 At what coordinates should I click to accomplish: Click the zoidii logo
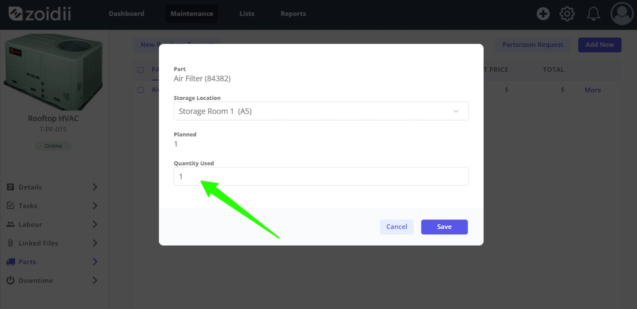pyautogui.click(x=40, y=14)
